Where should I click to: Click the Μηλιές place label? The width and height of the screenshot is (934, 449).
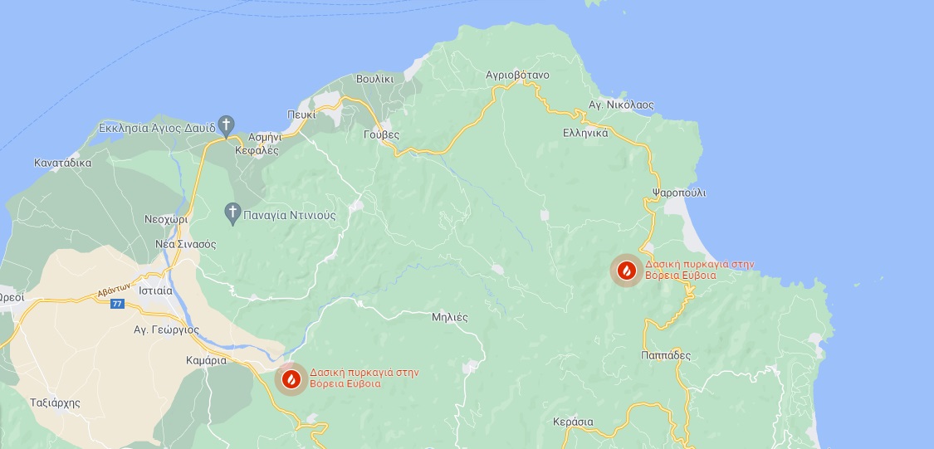450,317
